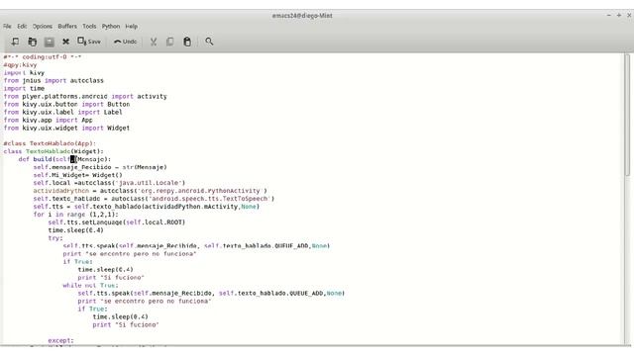The image size is (634, 356).
Task: Click the window title emacs24@diego-Mint
Action: (x=302, y=16)
